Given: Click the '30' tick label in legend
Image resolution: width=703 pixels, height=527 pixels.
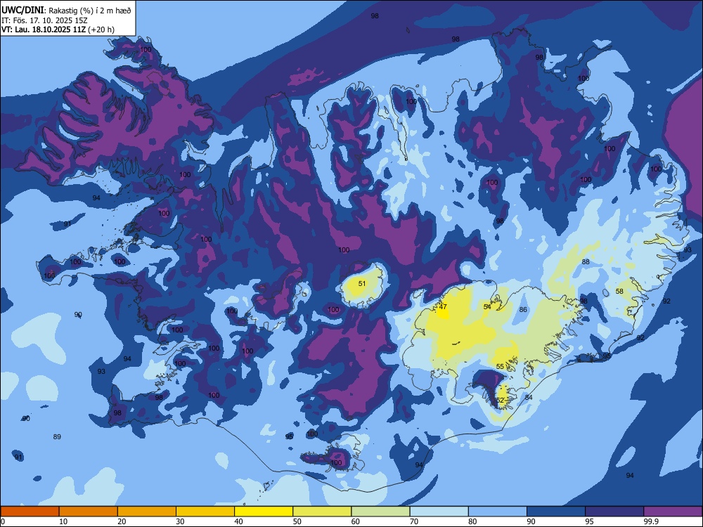Looking at the screenshot, I should tap(180, 521).
